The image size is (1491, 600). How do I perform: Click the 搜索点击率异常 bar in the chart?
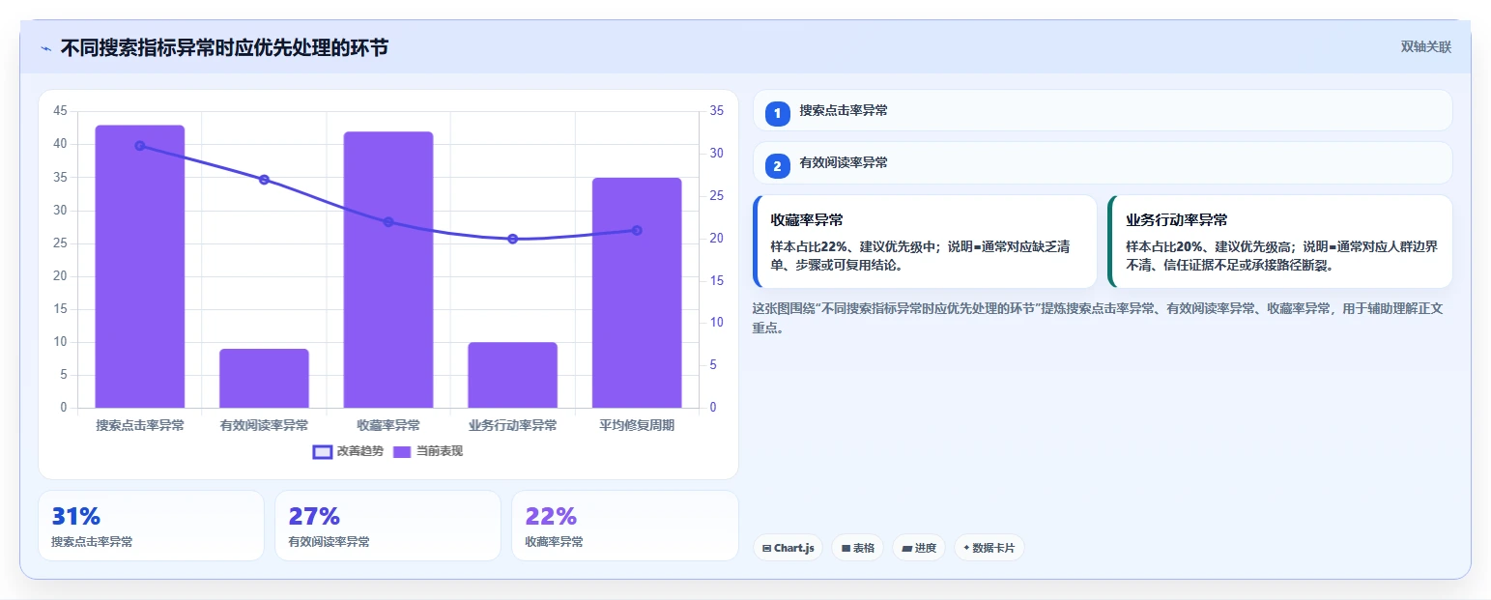click(x=140, y=266)
